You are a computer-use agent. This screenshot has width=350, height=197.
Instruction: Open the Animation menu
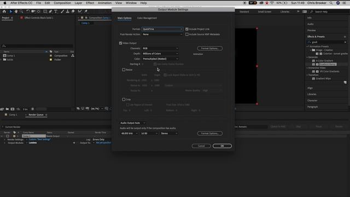[104, 3]
